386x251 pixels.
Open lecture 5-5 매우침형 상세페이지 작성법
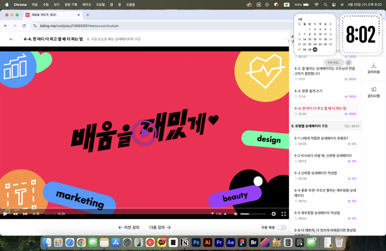(x=325, y=216)
